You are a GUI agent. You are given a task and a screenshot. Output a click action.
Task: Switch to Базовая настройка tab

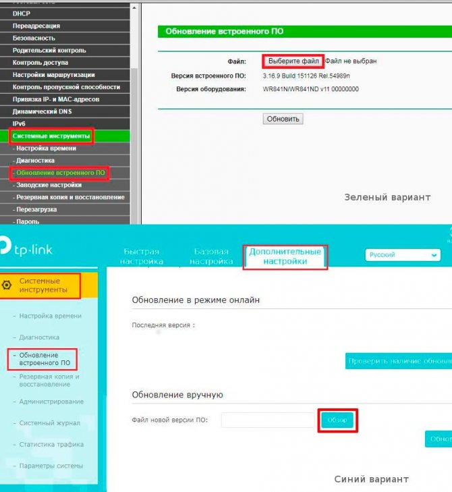click(x=211, y=256)
